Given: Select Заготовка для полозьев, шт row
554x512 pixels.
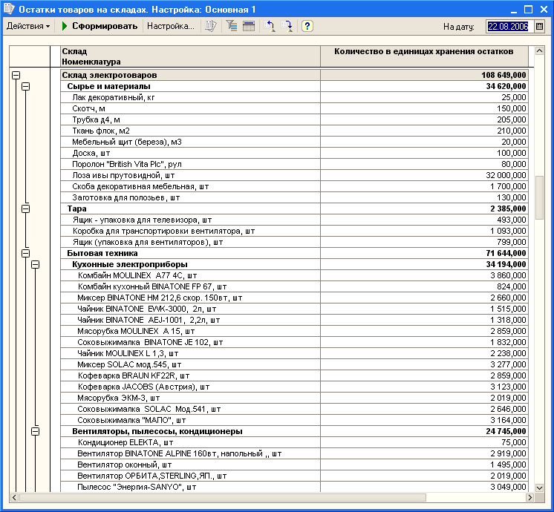Looking at the screenshot, I should pyautogui.click(x=295, y=197).
